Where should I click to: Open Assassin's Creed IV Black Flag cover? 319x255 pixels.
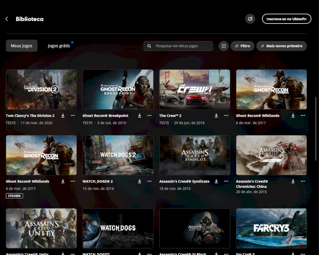(195, 228)
